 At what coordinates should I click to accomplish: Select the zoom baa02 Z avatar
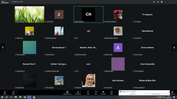[x=59, y=15]
